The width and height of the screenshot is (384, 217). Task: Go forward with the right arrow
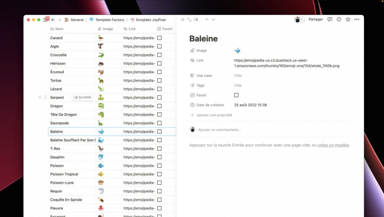(x=59, y=19)
